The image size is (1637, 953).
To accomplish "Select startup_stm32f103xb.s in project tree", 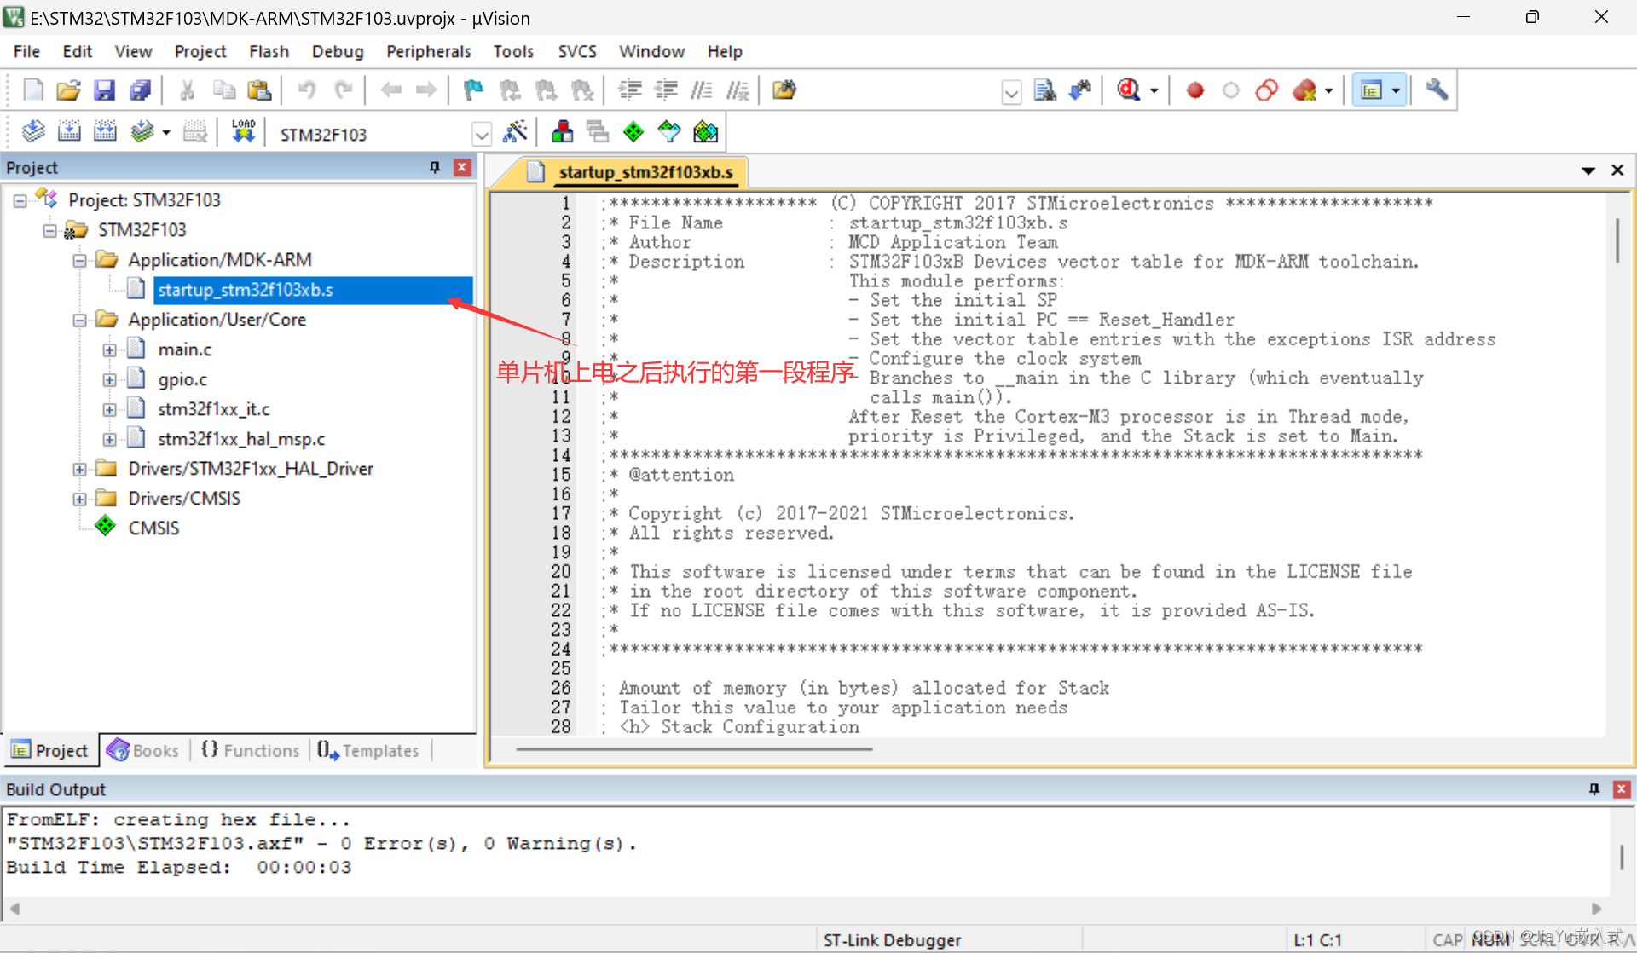I will (x=246, y=289).
